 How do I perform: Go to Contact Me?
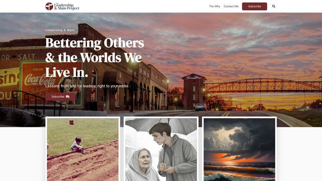[x=231, y=6]
